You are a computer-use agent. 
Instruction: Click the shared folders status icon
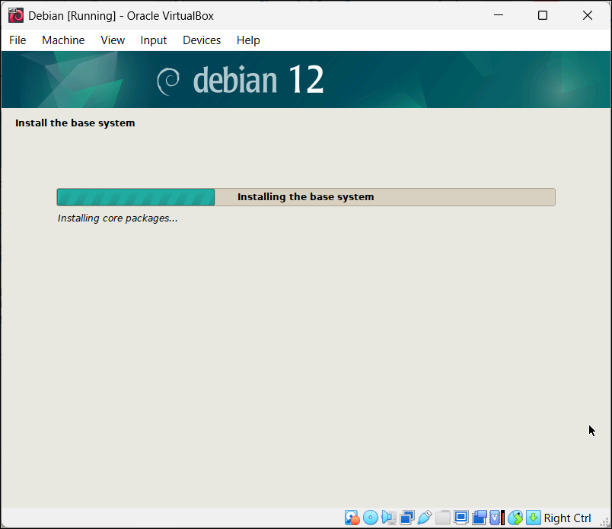443,518
